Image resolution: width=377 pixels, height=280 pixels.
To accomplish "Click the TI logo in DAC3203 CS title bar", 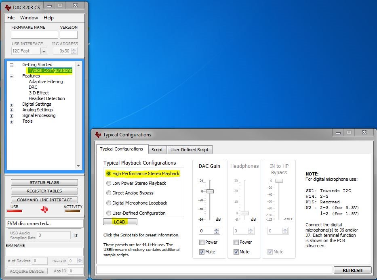I will [x=8, y=7].
